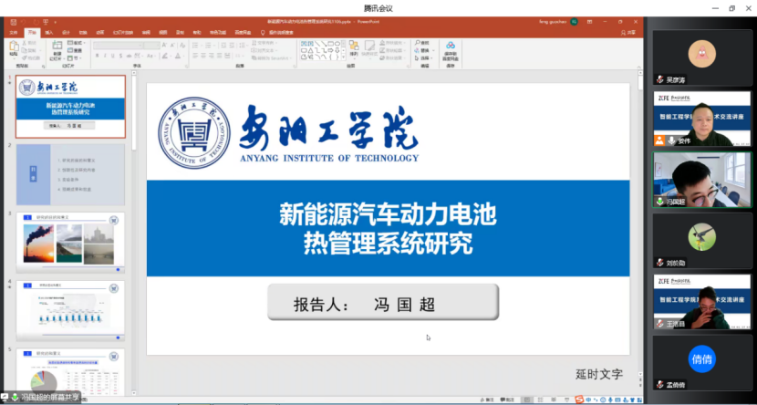Click the slide title text 新能源汽车动力电池
The height and width of the screenshot is (405, 757).
(x=388, y=214)
